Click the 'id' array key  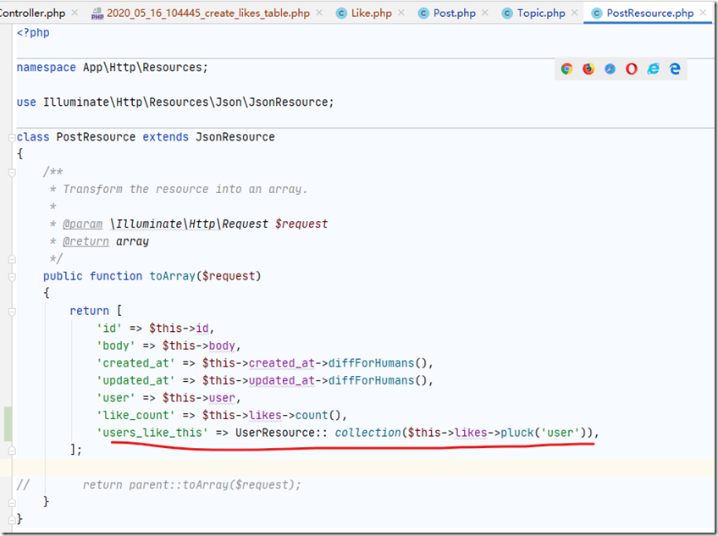[x=109, y=328]
